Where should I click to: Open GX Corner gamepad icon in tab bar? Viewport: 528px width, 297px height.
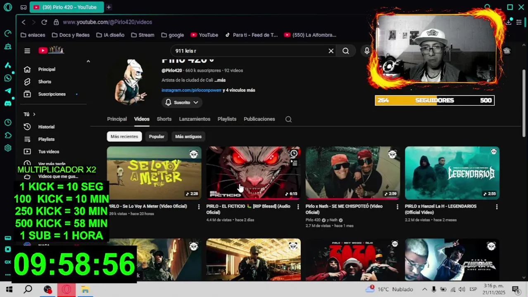[24, 7]
